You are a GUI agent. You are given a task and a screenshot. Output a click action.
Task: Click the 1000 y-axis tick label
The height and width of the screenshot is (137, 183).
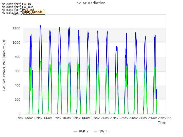click(x=17, y=43)
